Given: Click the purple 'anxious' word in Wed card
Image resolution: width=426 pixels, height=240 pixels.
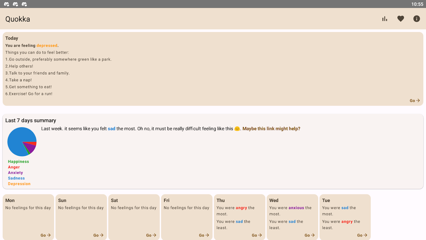Looking at the screenshot, I should point(296,208).
